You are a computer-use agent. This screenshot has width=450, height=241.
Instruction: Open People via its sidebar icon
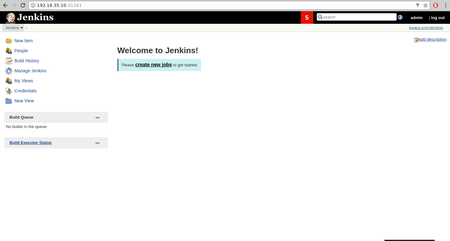point(9,51)
